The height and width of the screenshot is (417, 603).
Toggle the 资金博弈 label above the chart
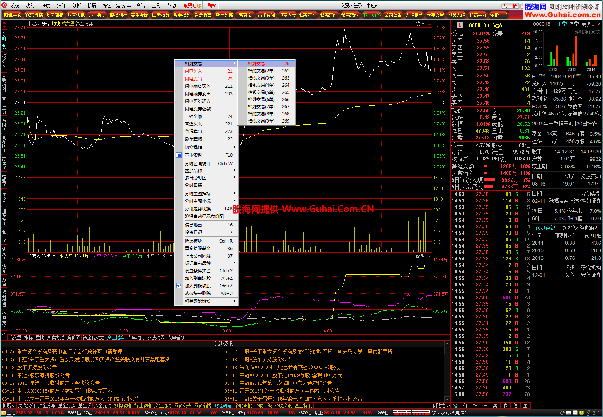click(84, 24)
